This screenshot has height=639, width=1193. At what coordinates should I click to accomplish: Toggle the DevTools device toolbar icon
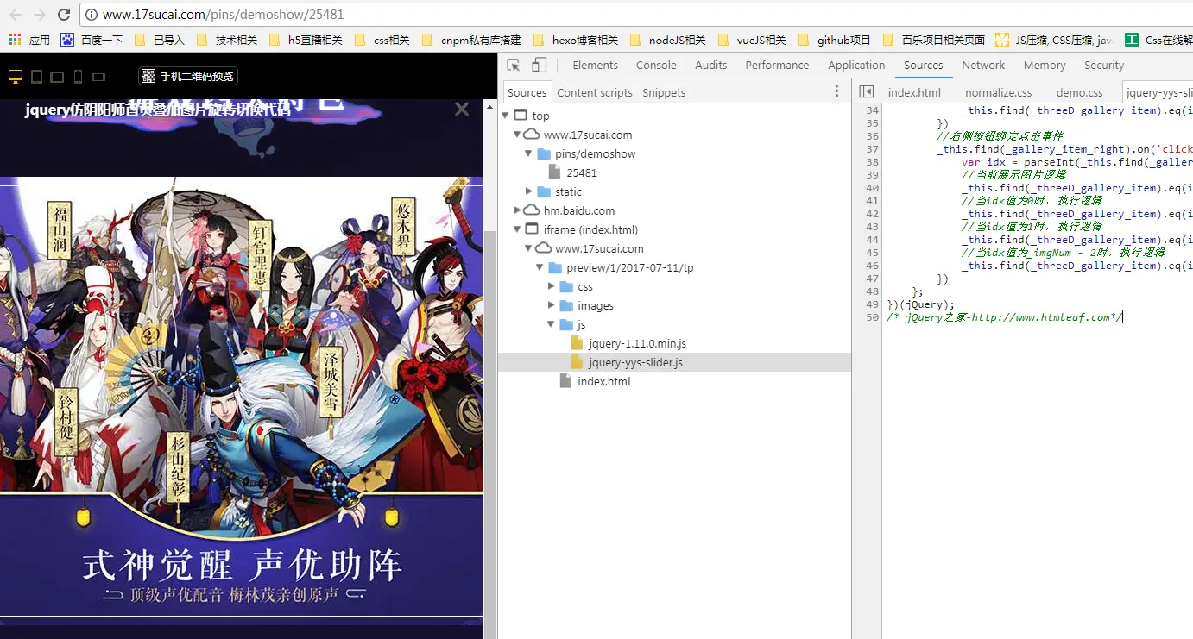(539, 65)
